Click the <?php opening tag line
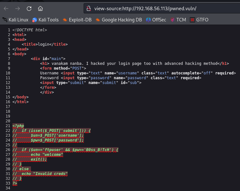This screenshot has height=191, width=240. [x=18, y=126]
